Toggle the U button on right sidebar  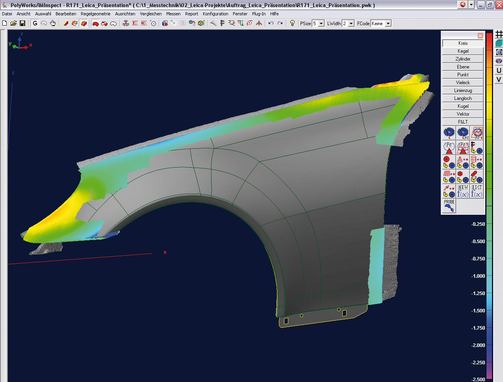coord(499,70)
